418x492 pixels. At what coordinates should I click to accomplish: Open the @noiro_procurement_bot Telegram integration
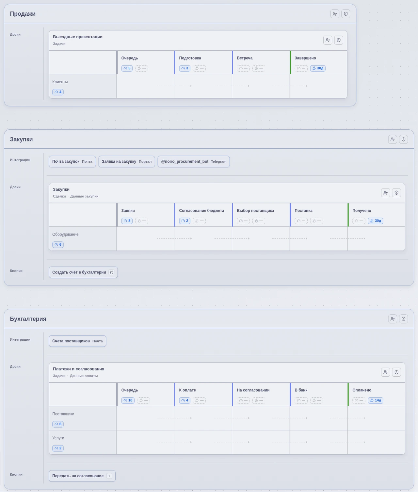coord(194,161)
